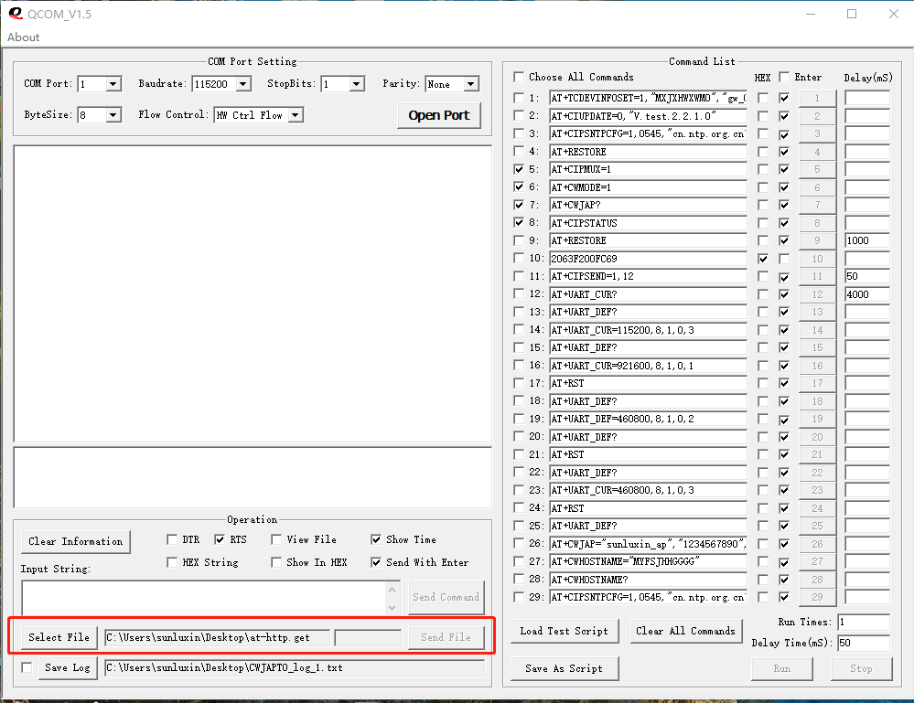This screenshot has width=914, height=703.
Task: Click the Load Test Script button
Action: [x=565, y=631]
